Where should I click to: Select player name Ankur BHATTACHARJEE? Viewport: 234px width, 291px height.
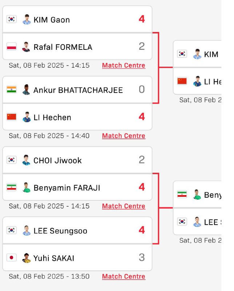click(x=78, y=90)
